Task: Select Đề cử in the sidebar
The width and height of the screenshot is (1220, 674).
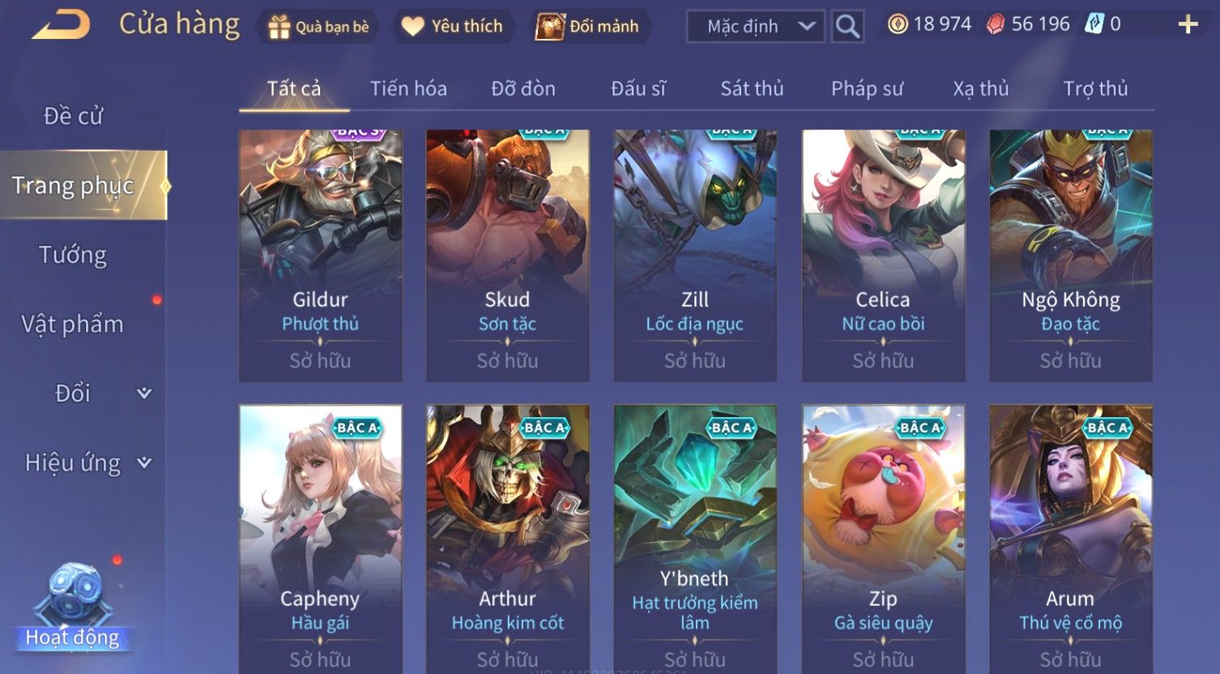Action: pos(73,116)
